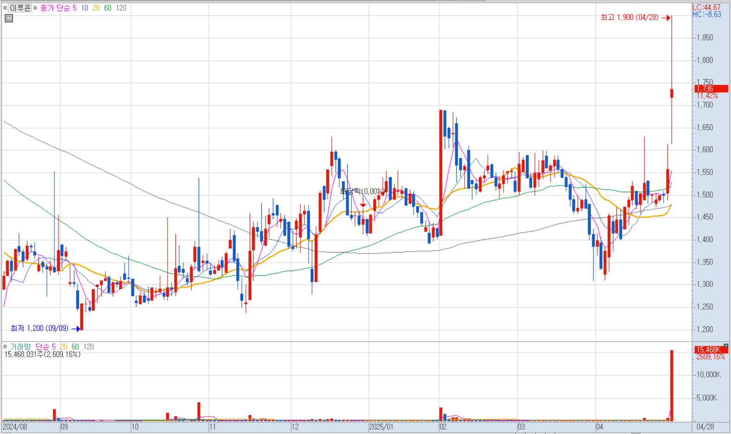
Task: Click the volume 20 average label
Action: 64,347
